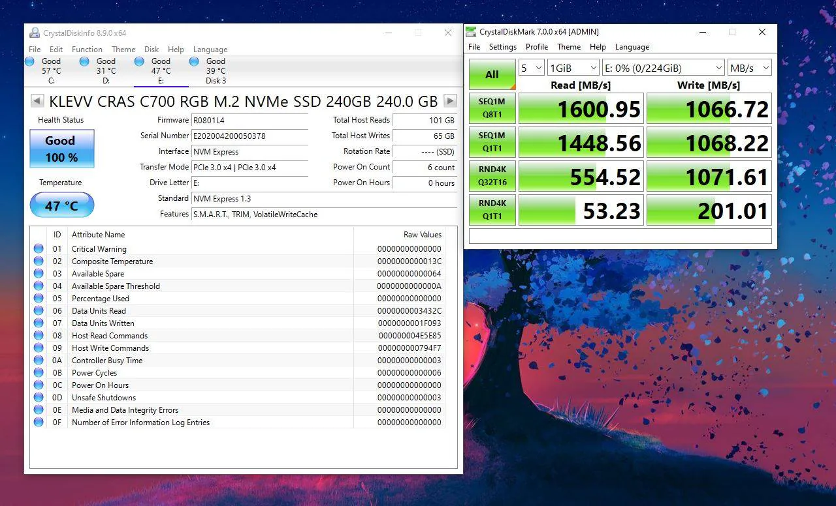
Task: Click the blue orb beside Host Read Commands
Action: [x=39, y=335]
